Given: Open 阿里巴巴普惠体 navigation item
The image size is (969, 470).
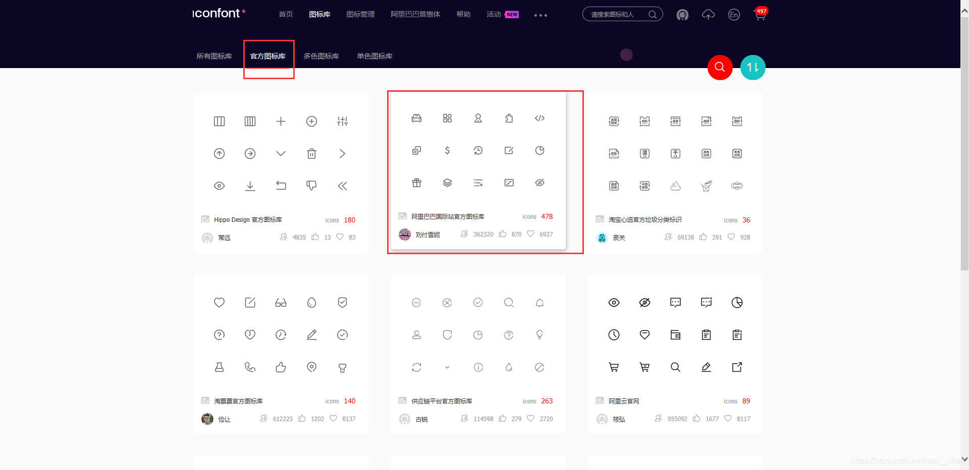Looking at the screenshot, I should click(415, 14).
